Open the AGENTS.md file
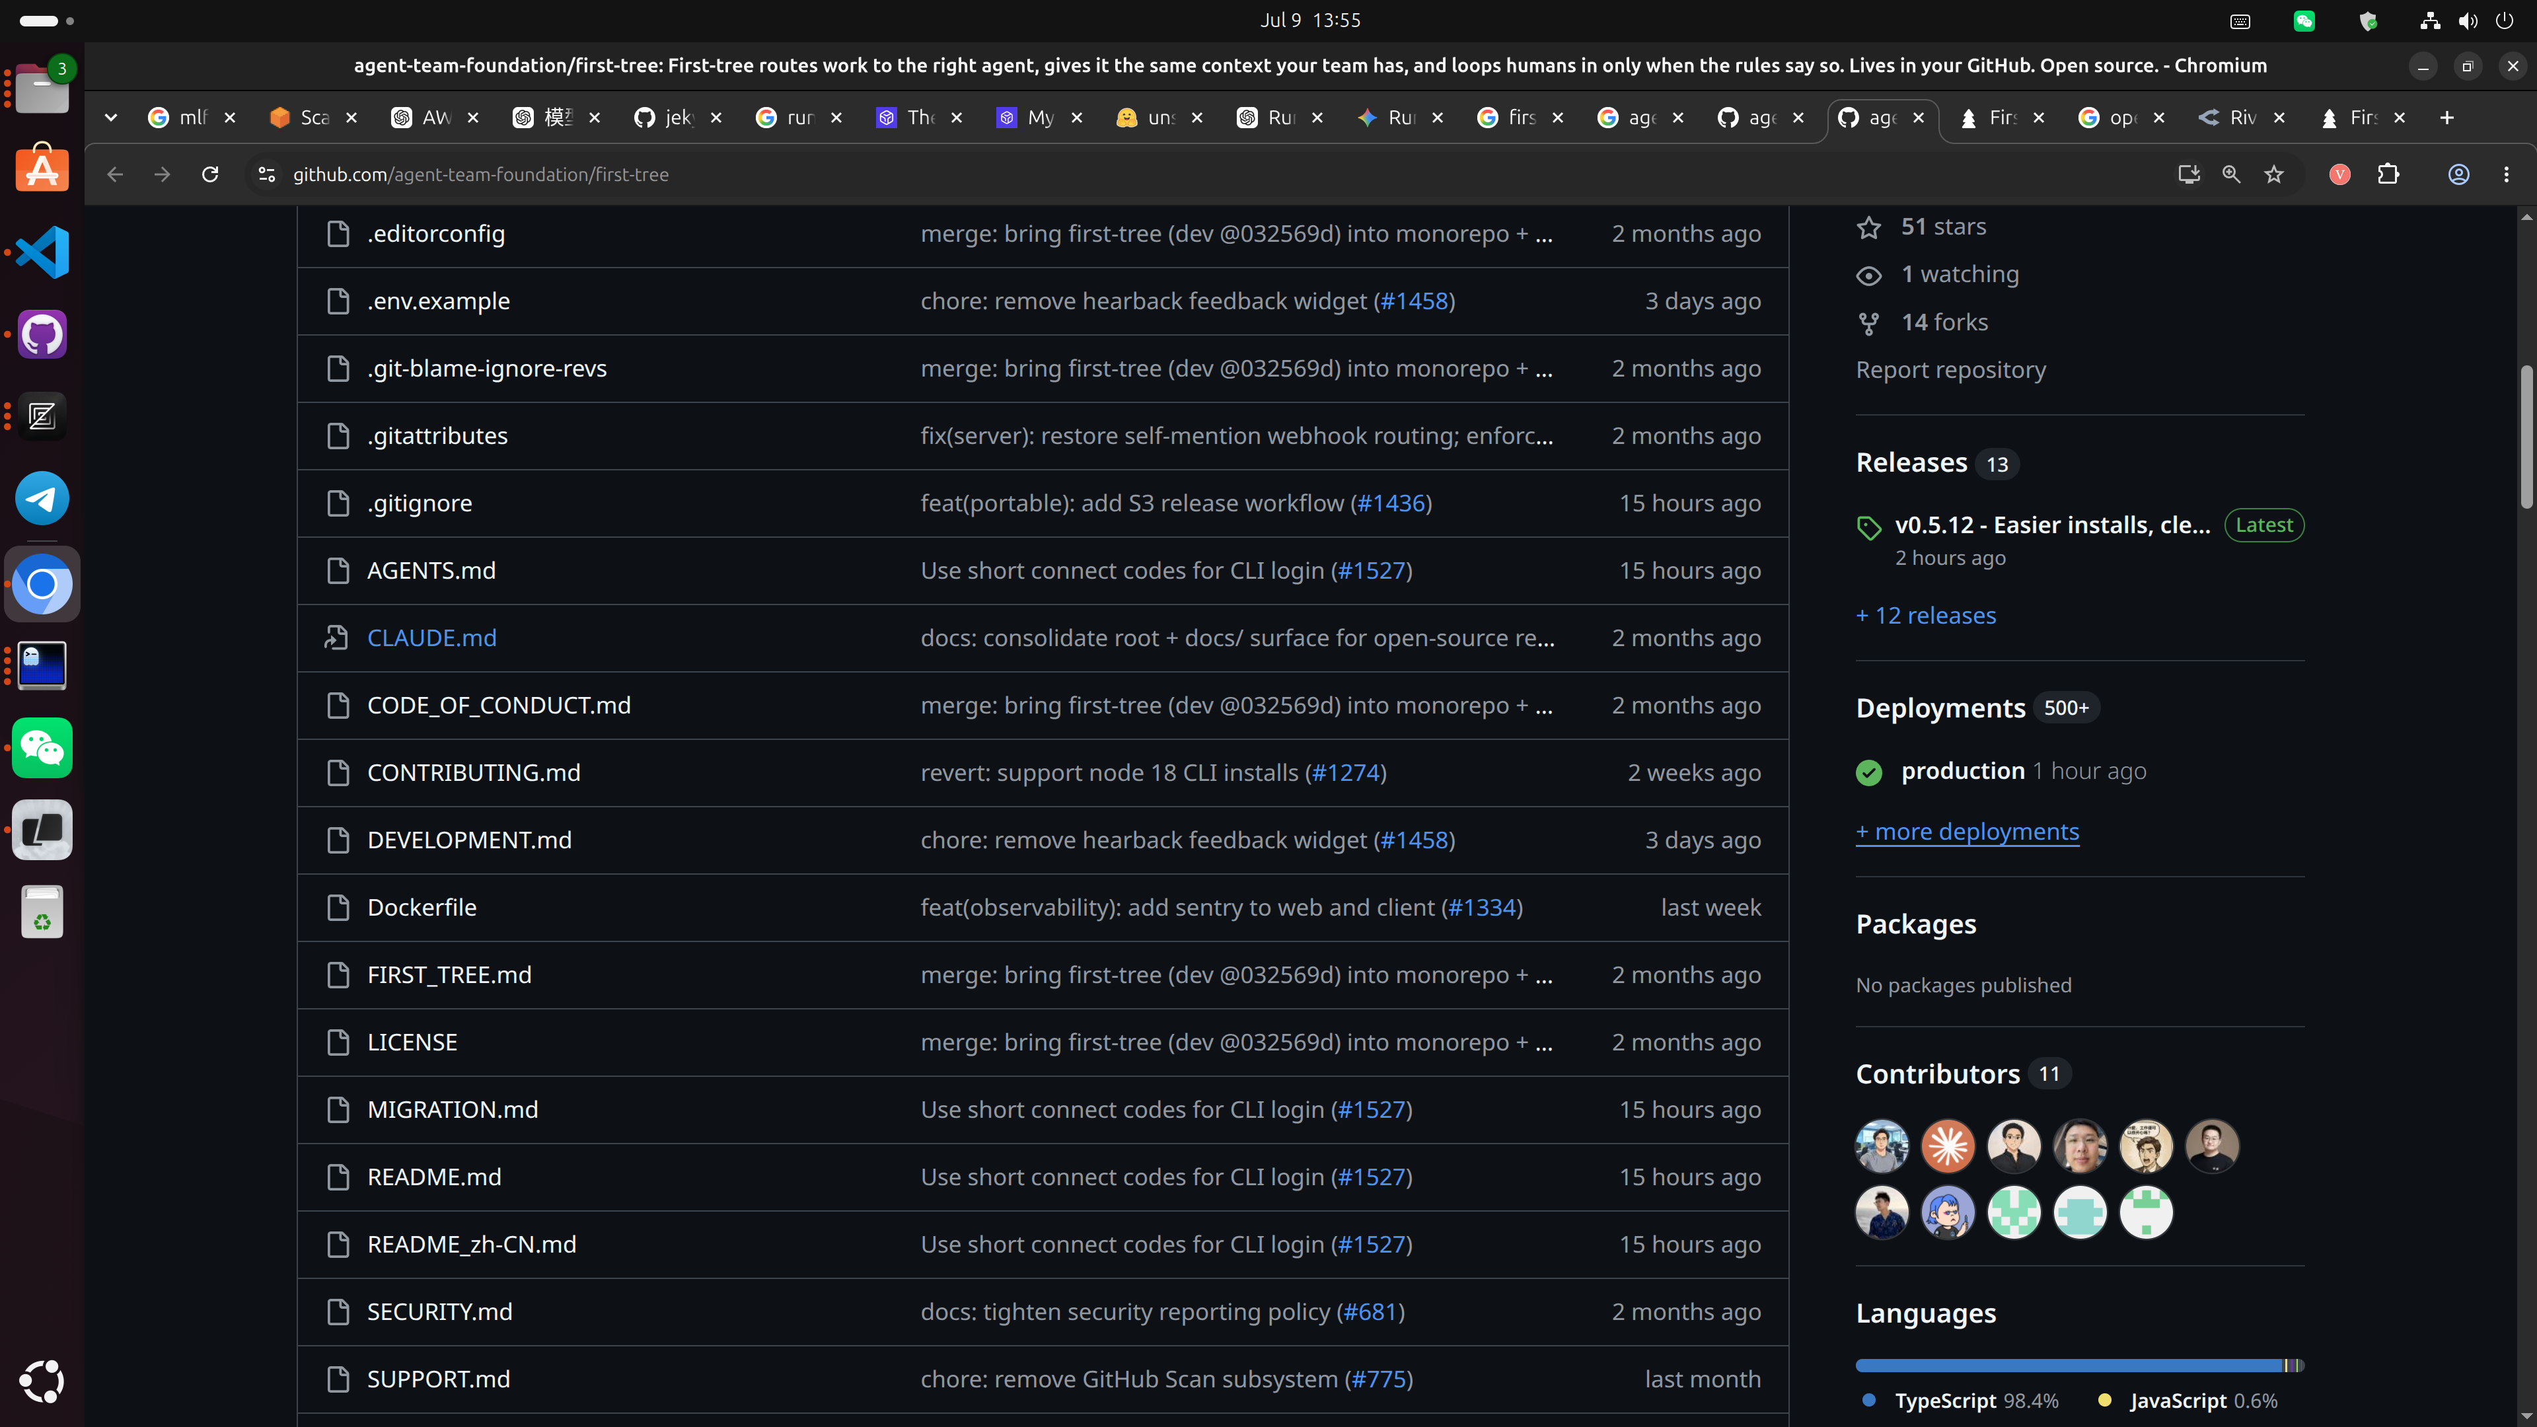Viewport: 2537px width, 1427px height. coord(431,571)
